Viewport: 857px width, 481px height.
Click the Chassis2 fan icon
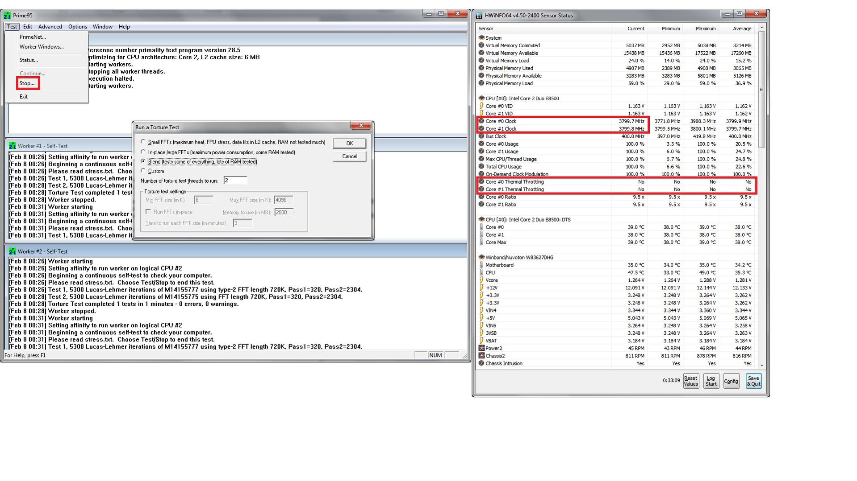(481, 356)
